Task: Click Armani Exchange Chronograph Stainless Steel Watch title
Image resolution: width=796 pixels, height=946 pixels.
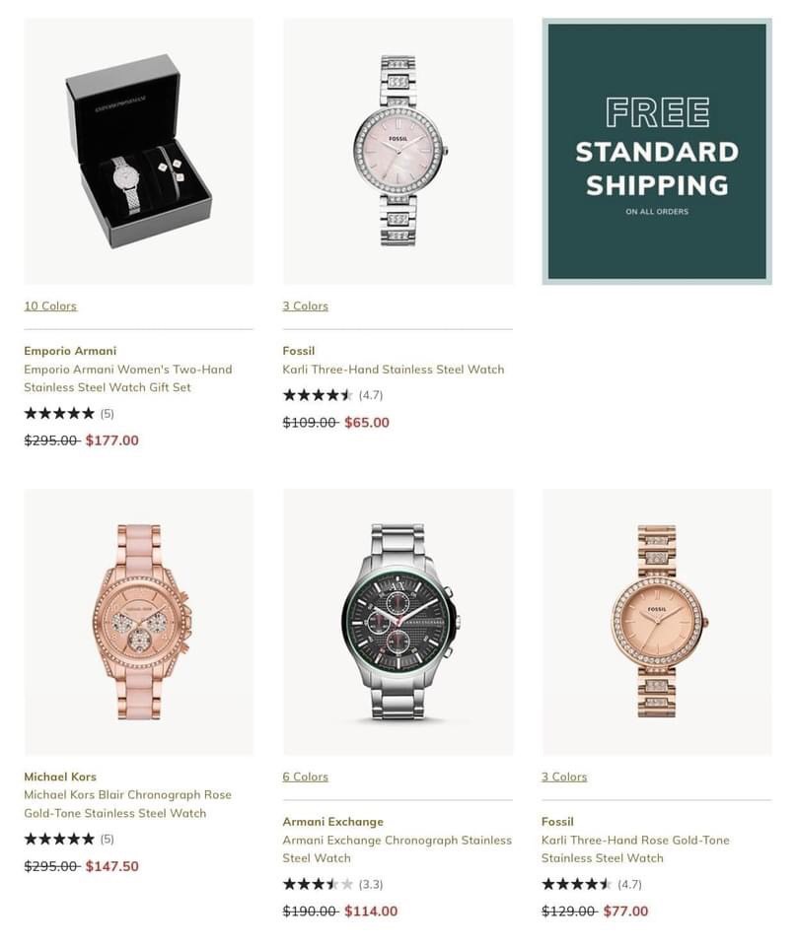Action: 397,849
